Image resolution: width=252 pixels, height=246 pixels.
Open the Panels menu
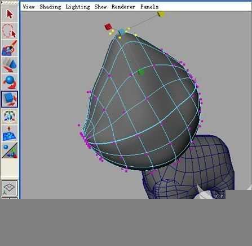[149, 7]
